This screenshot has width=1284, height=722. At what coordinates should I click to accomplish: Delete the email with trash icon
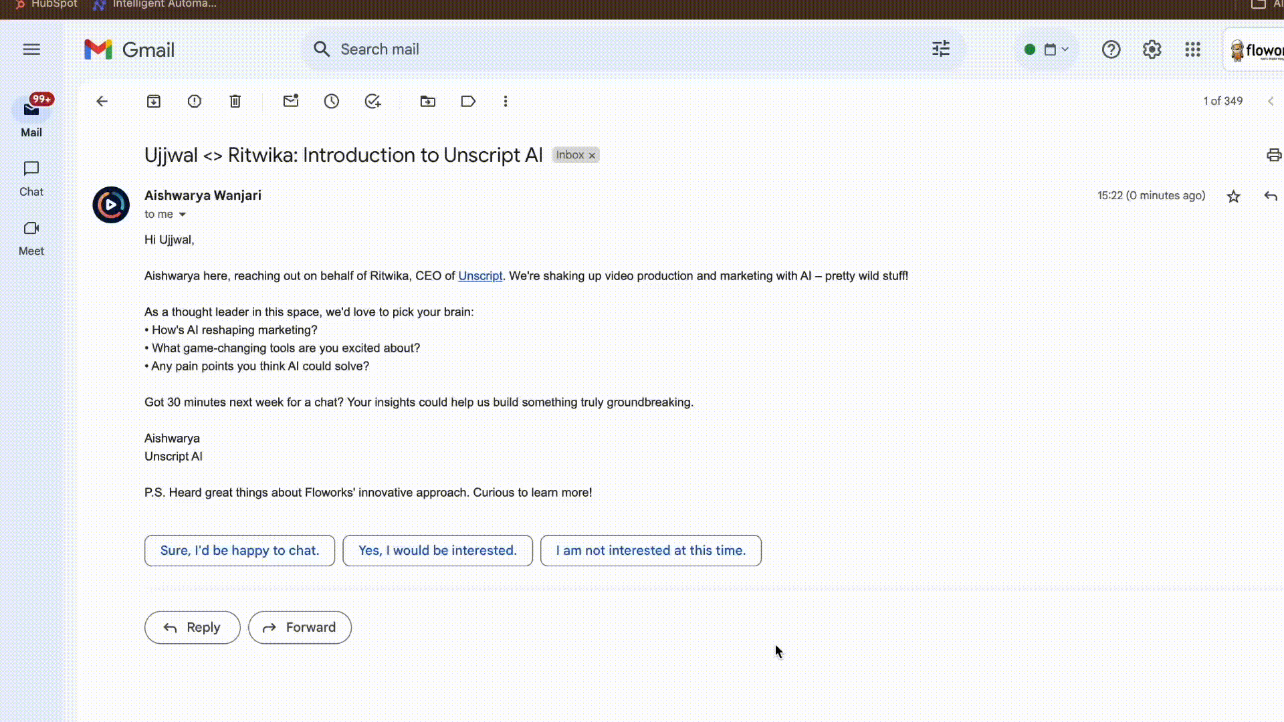coord(235,102)
